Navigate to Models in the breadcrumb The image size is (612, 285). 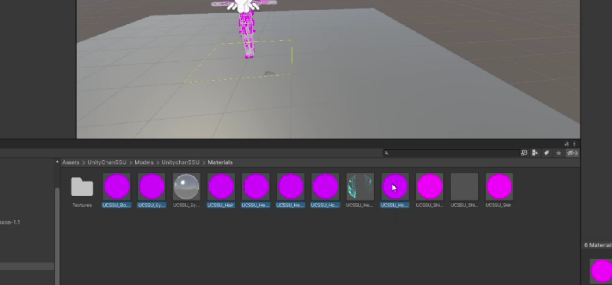tap(144, 162)
